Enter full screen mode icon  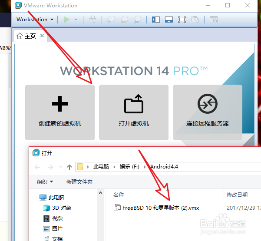(x=182, y=20)
